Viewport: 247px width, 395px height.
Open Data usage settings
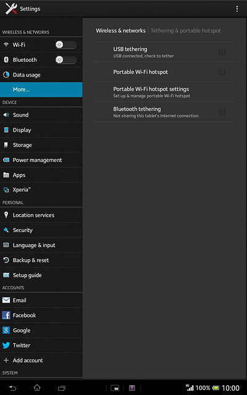coord(41,75)
